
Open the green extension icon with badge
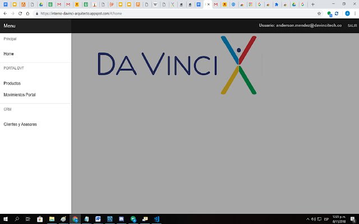329,13
